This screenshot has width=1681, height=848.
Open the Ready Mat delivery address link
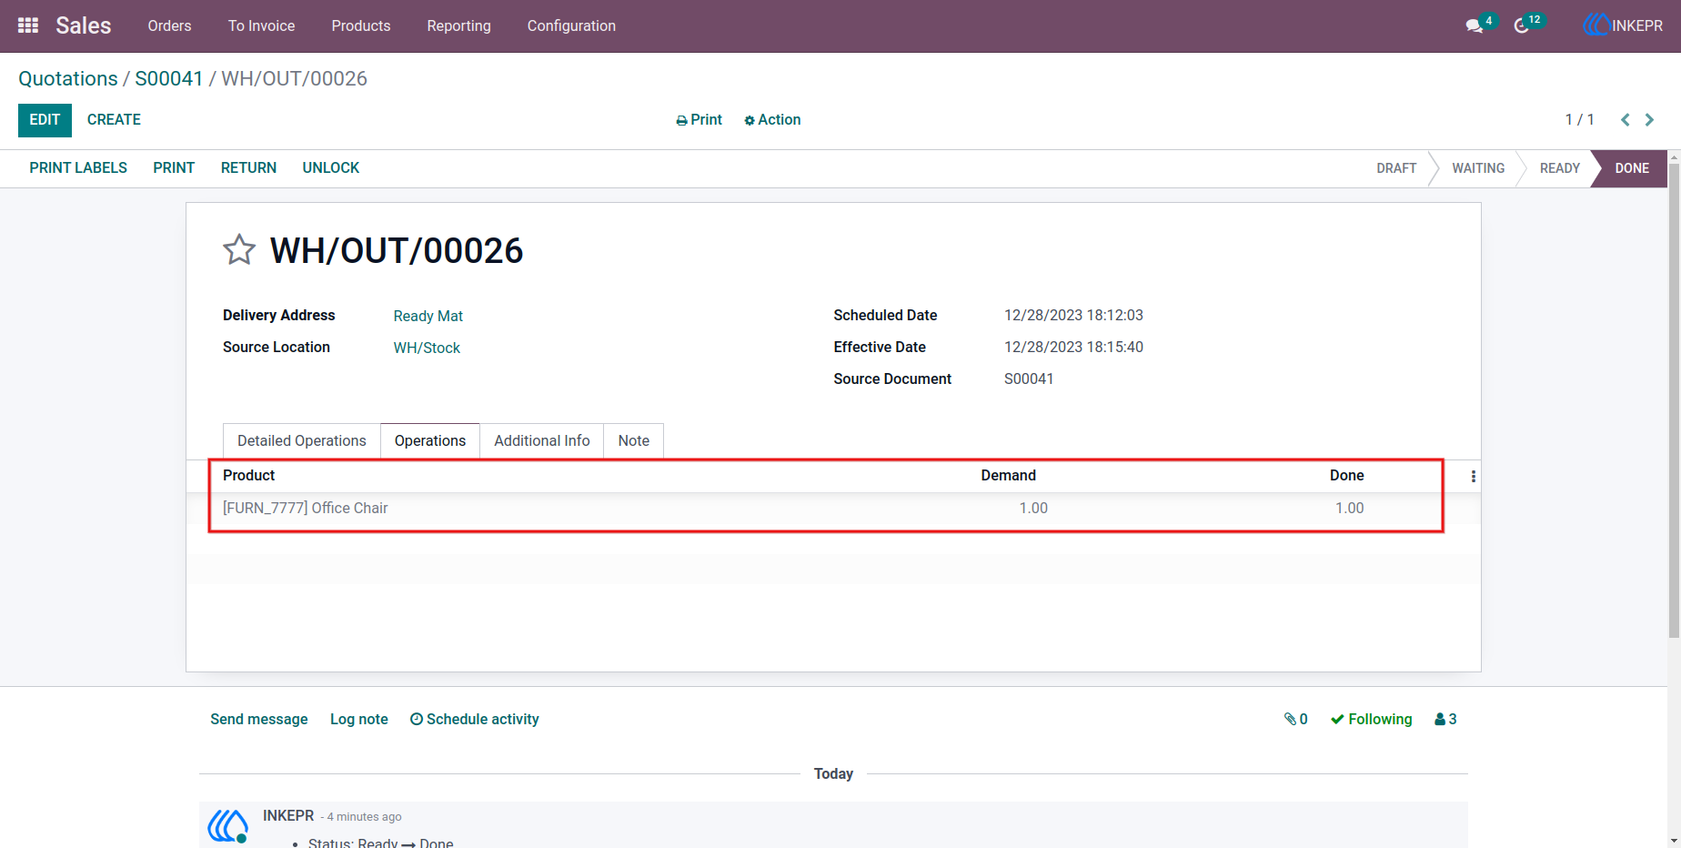428,316
